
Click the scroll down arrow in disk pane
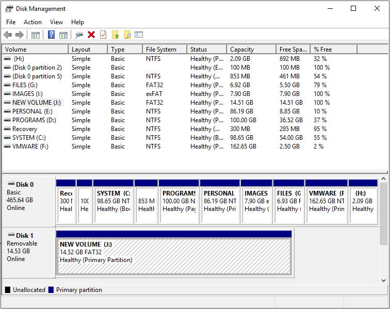click(x=383, y=281)
